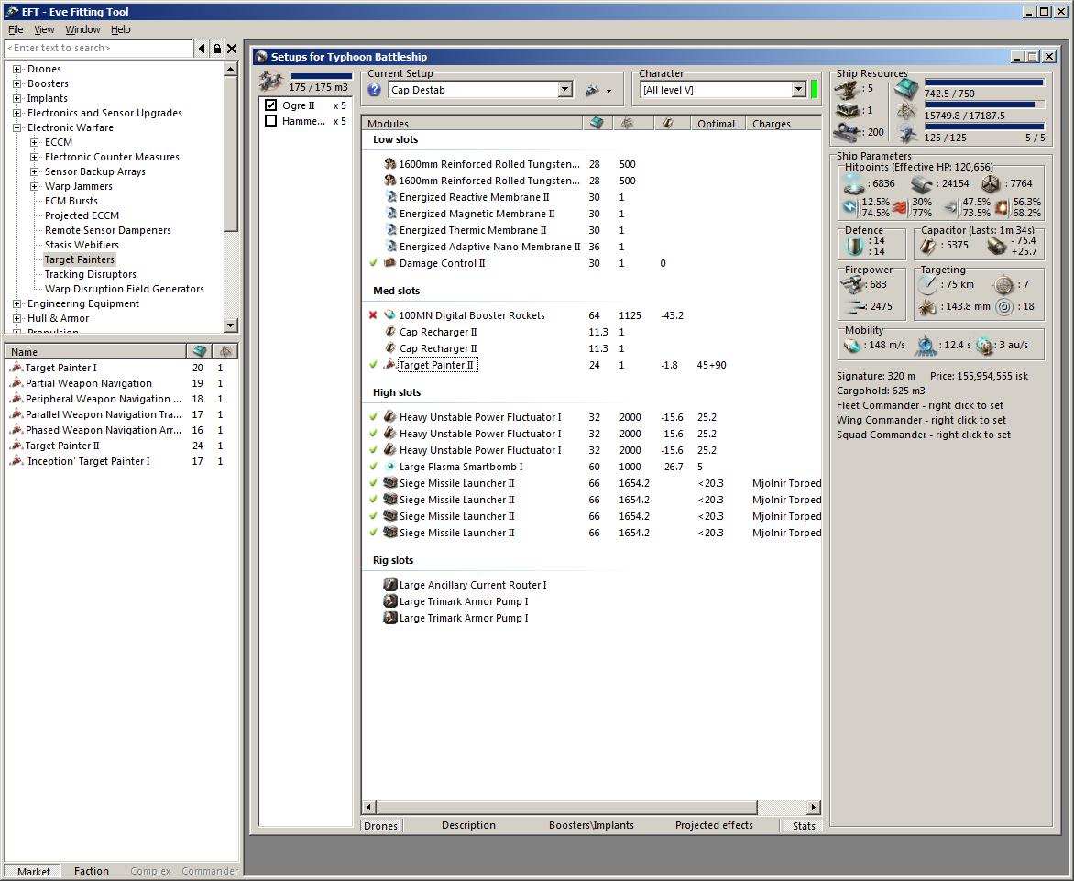Click the Damage Control II module icon
1074x881 pixels.
tap(389, 263)
